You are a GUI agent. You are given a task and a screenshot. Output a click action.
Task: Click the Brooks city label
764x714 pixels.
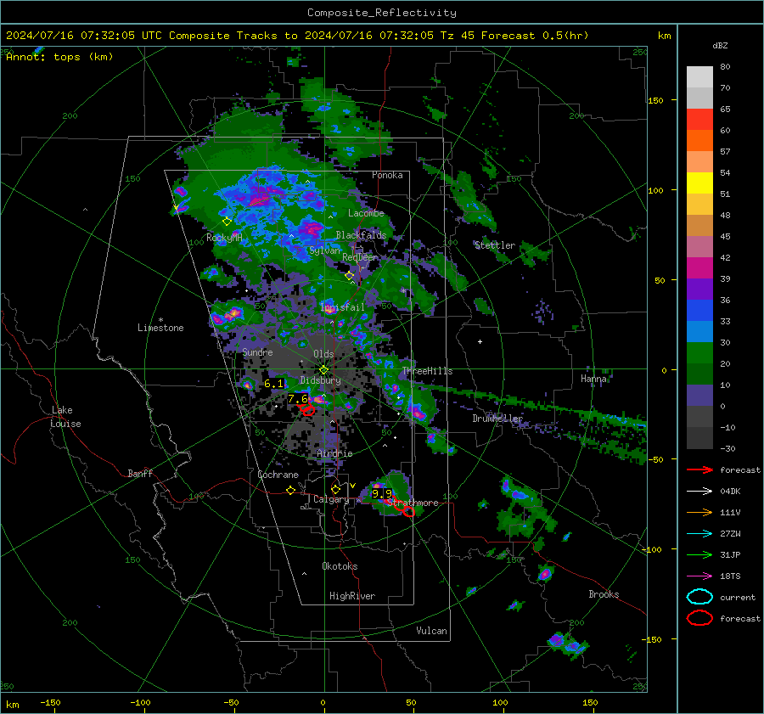(604, 594)
